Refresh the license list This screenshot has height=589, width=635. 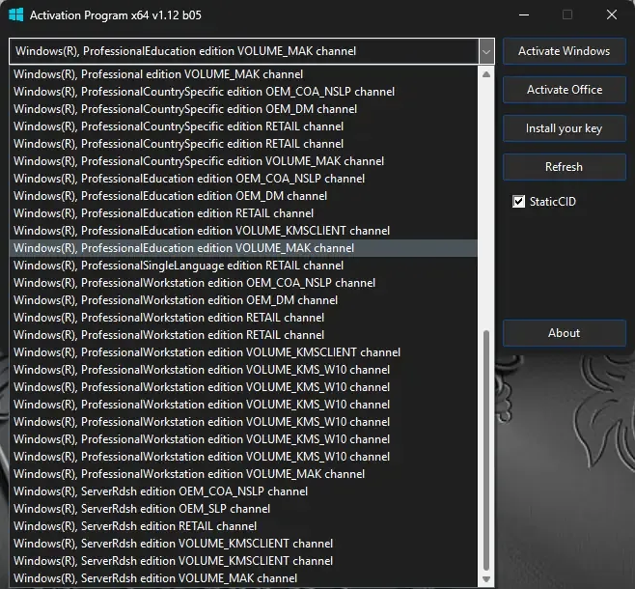[565, 167]
